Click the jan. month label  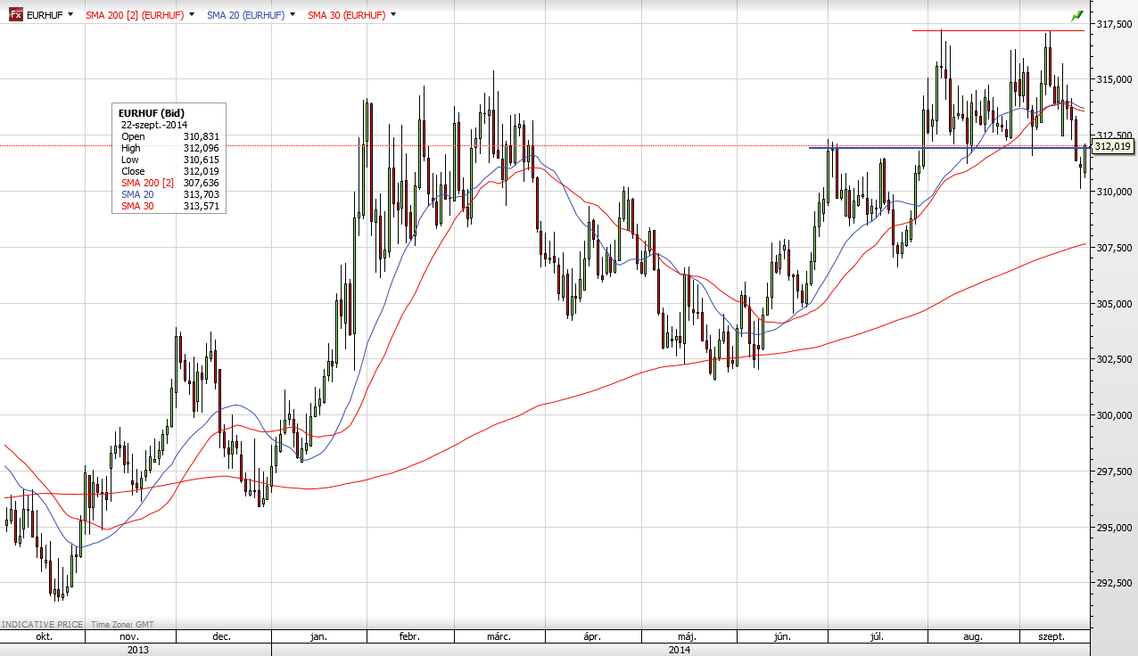pyautogui.click(x=318, y=636)
